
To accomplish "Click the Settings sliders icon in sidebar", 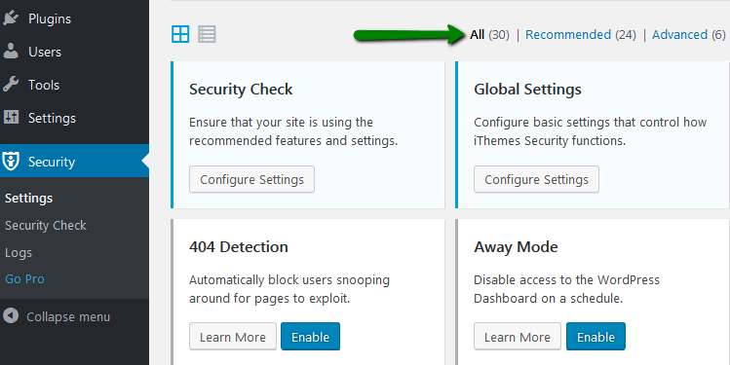I will [x=11, y=118].
